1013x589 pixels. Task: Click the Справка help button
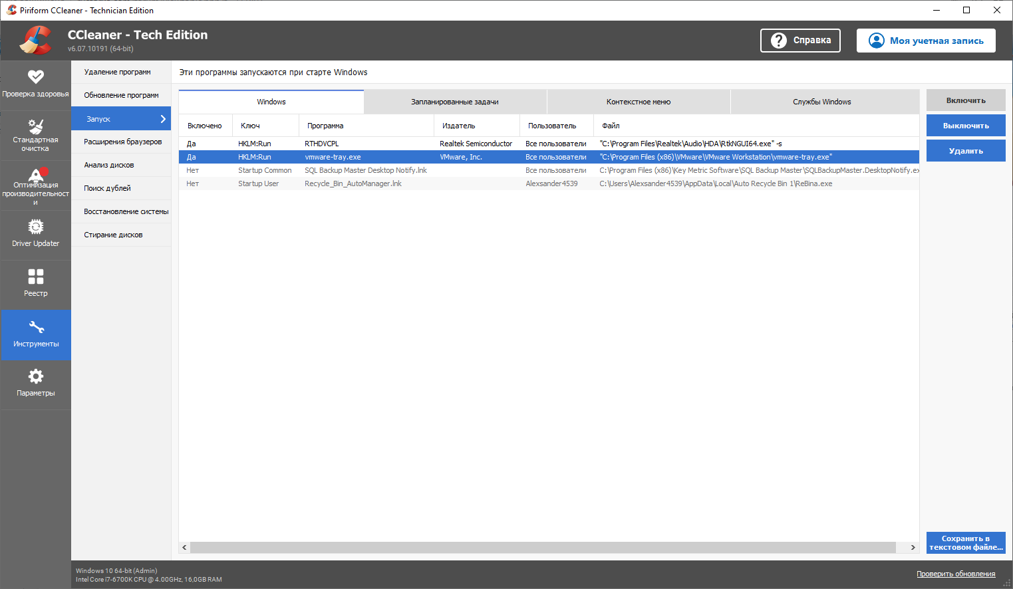pyautogui.click(x=800, y=41)
